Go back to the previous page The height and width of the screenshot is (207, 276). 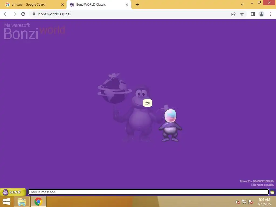[x=6, y=14]
